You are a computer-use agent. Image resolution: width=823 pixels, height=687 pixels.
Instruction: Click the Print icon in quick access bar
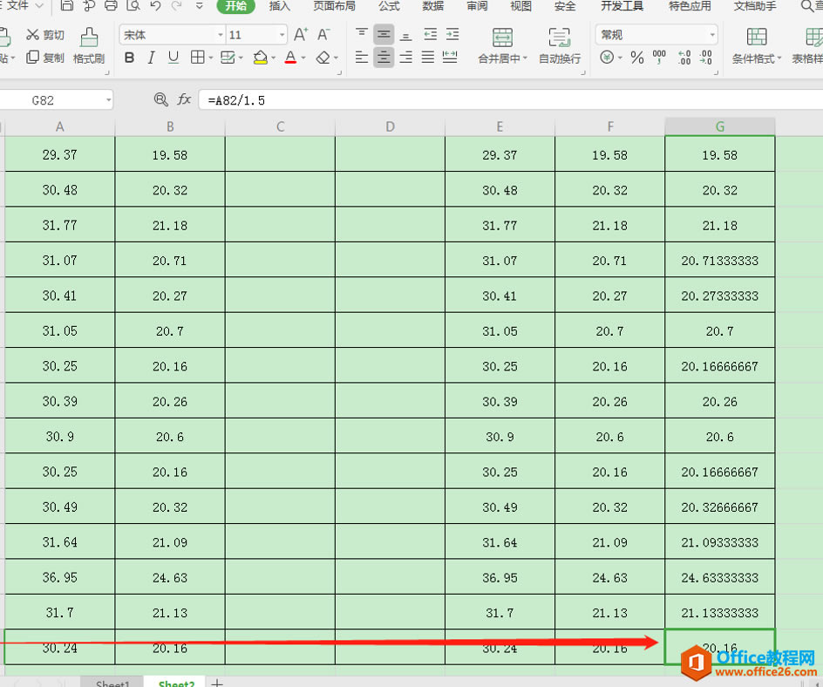tap(111, 5)
